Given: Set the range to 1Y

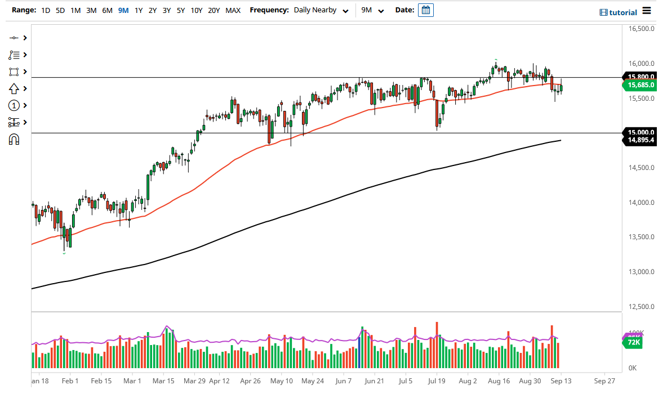Looking at the screenshot, I should (x=139, y=10).
